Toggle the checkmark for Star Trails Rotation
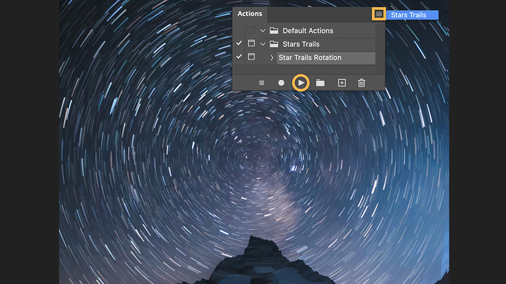The height and width of the screenshot is (284, 506). (239, 57)
